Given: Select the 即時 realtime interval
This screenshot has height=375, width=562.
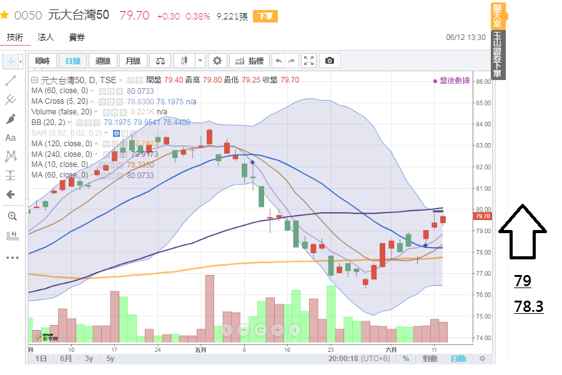Looking at the screenshot, I should 42,61.
